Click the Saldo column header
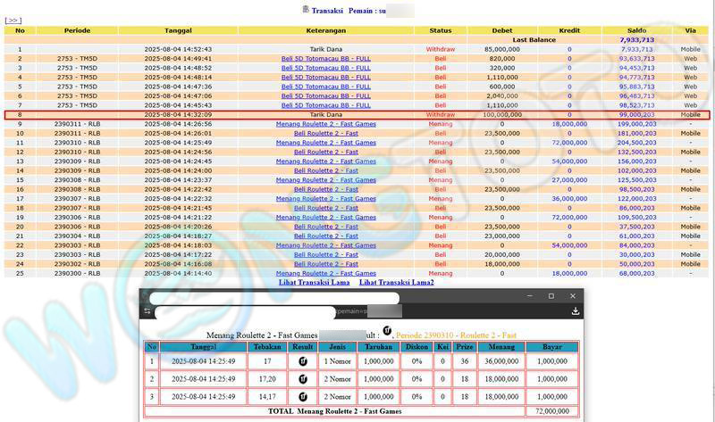The height and width of the screenshot is (422, 715). pos(637,30)
